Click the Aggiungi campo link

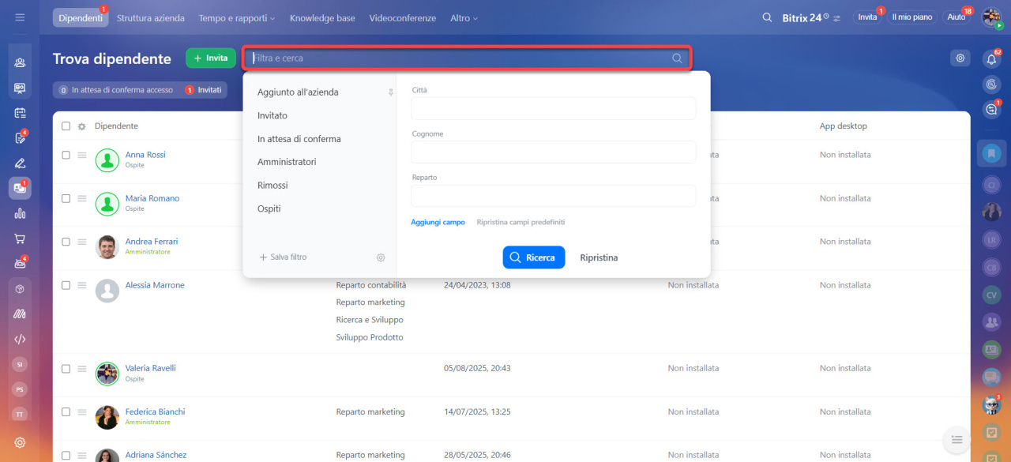click(x=438, y=223)
